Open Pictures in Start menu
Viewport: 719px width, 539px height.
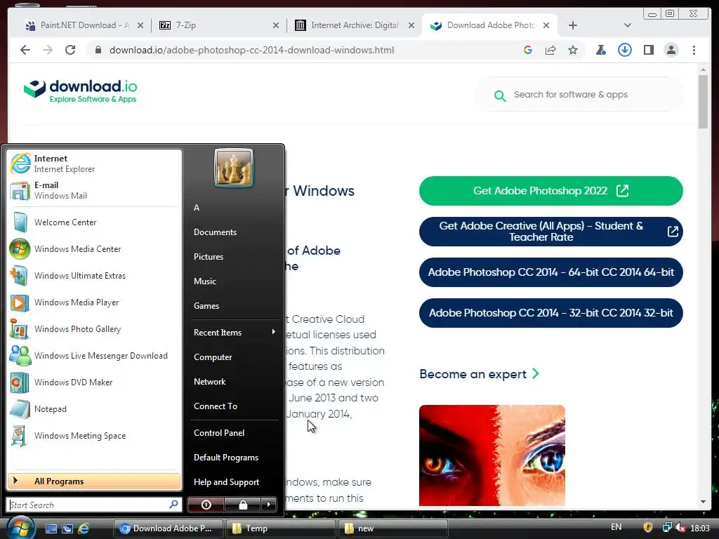point(208,257)
